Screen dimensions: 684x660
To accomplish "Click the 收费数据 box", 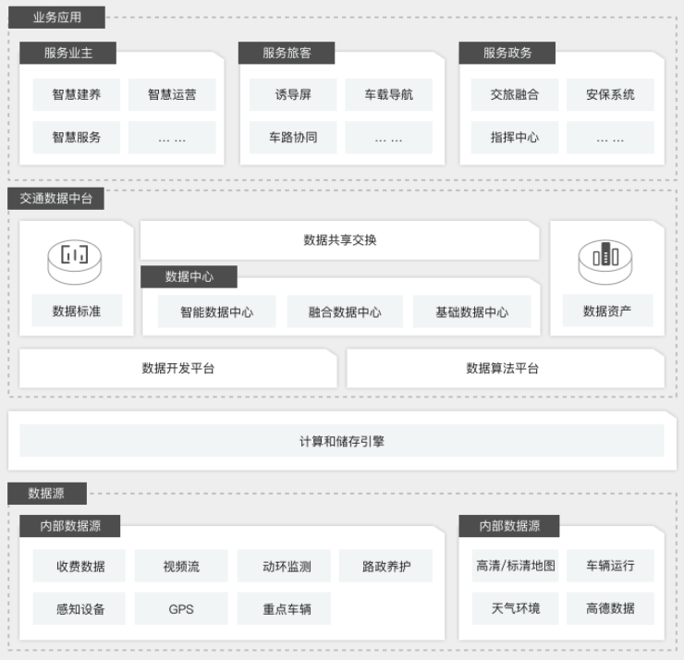I will [x=79, y=566].
